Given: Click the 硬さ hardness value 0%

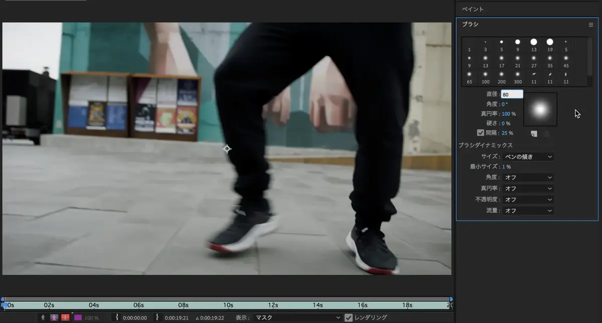Looking at the screenshot, I should (x=506, y=123).
